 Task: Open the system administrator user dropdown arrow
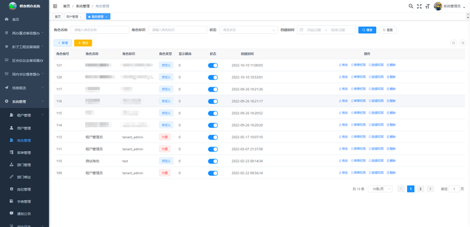pyautogui.click(x=464, y=7)
